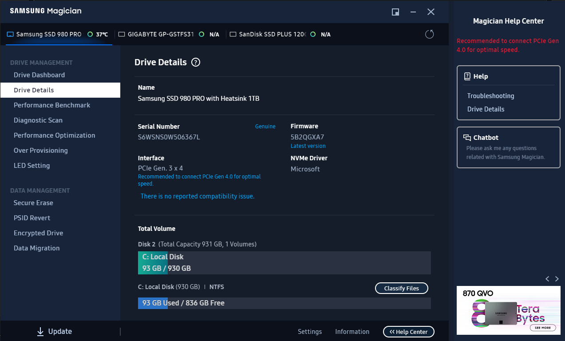Minimize the Samsung Magician window
This screenshot has height=341, width=565.
413,12
